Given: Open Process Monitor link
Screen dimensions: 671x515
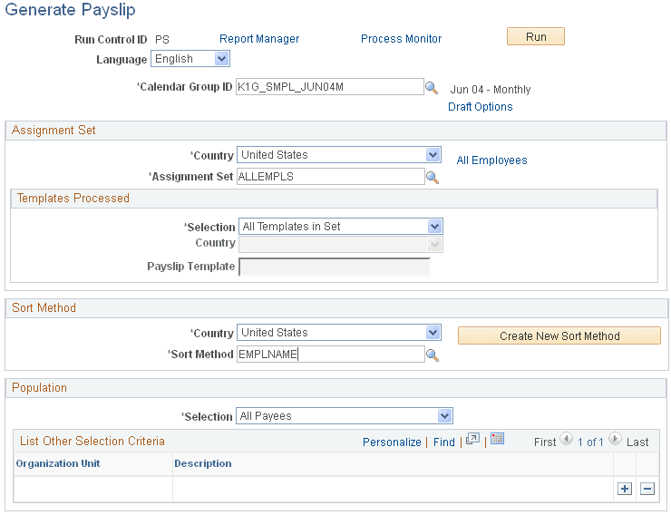Looking at the screenshot, I should pyautogui.click(x=402, y=39).
